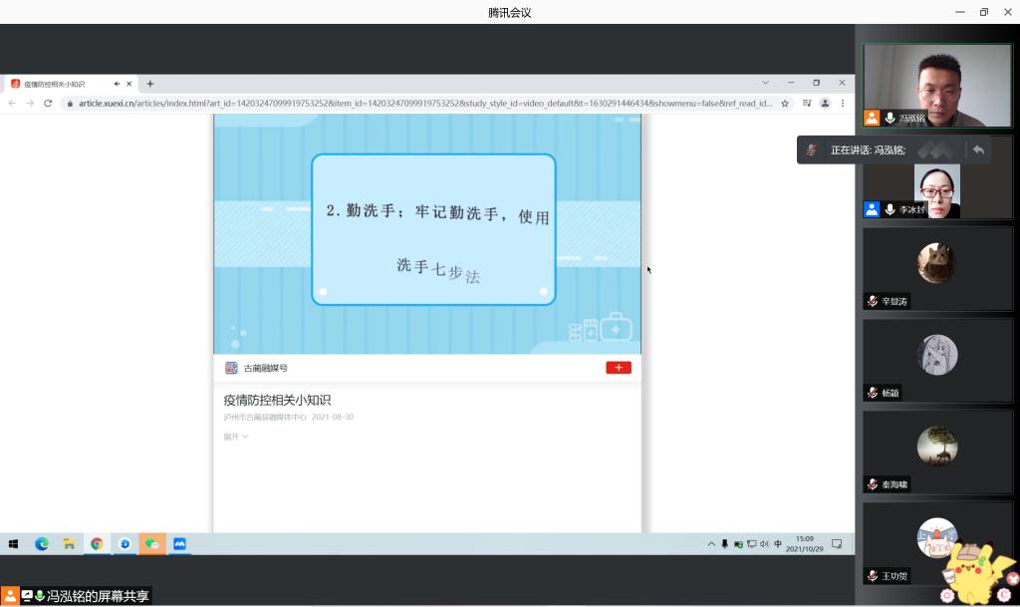Click the 古蔺融媒号 account link
This screenshot has width=1020, height=607.
click(261, 367)
